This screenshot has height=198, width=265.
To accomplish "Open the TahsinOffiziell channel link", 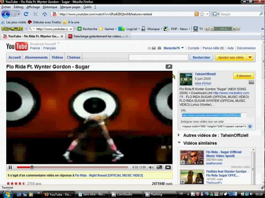I will [205, 74].
